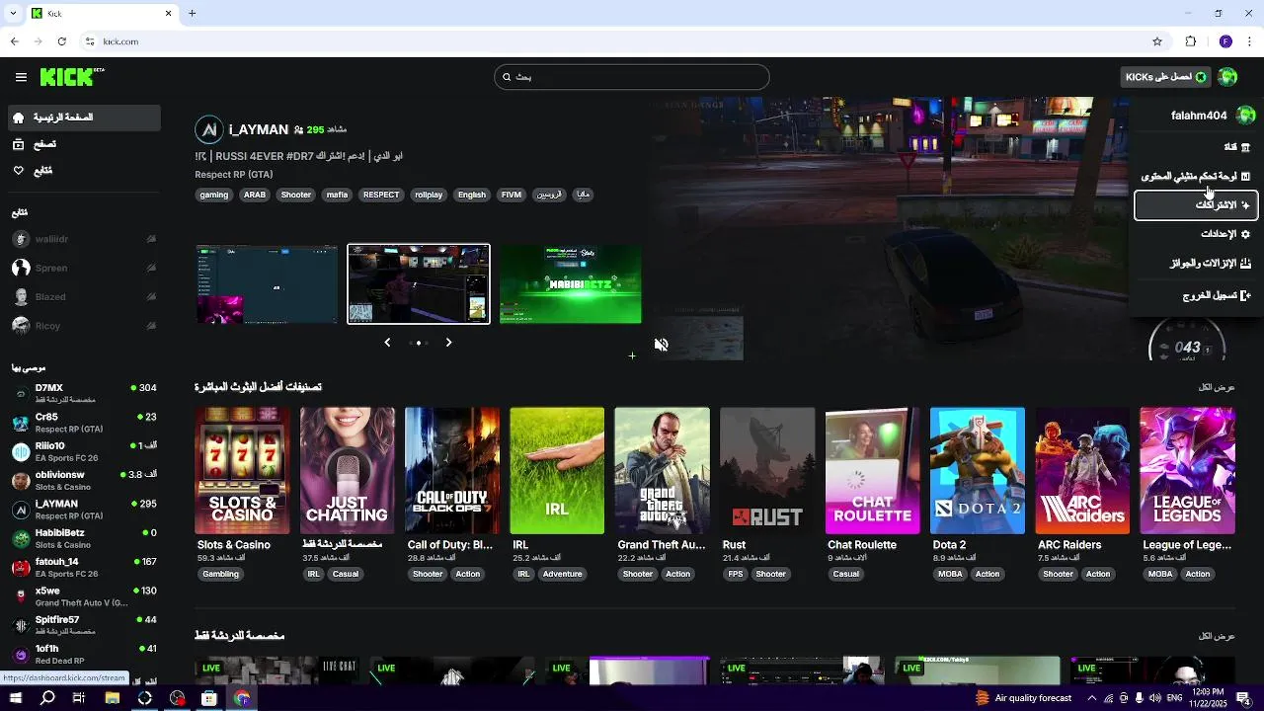Image resolution: width=1264 pixels, height=711 pixels.
Task: Click View All beside top live categories
Action: click(x=1217, y=387)
